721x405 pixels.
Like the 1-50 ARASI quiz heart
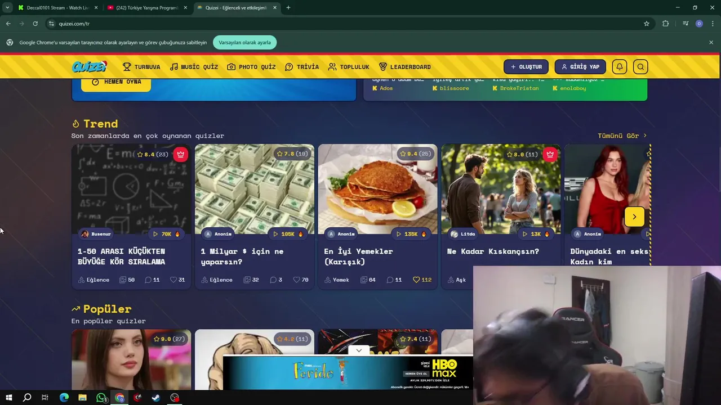coord(173,280)
